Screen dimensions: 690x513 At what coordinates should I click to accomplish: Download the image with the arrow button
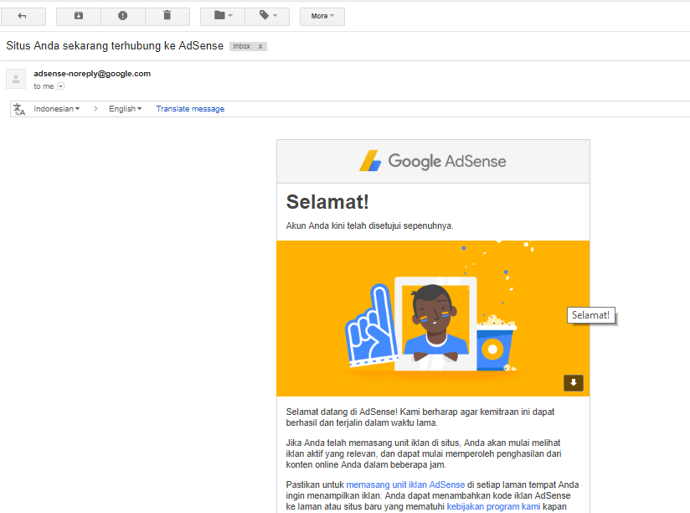coord(574,383)
